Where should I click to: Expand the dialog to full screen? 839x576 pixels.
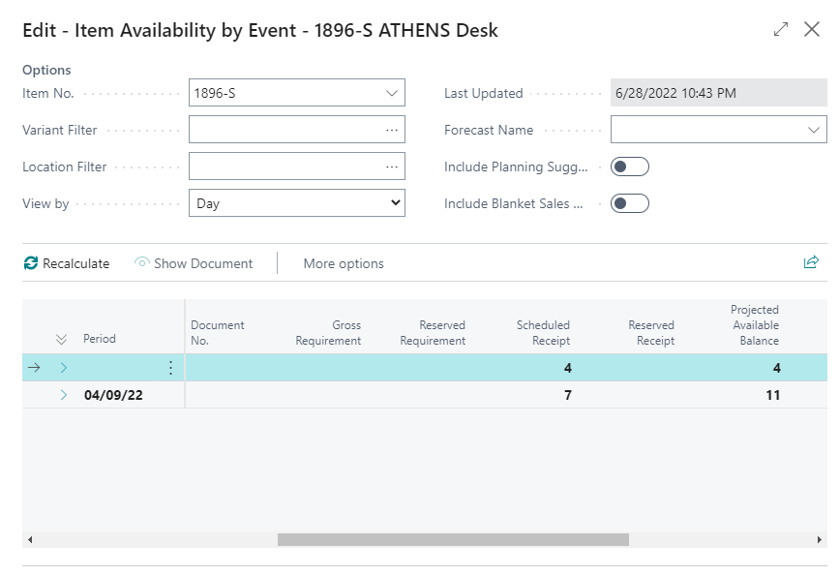point(781,29)
